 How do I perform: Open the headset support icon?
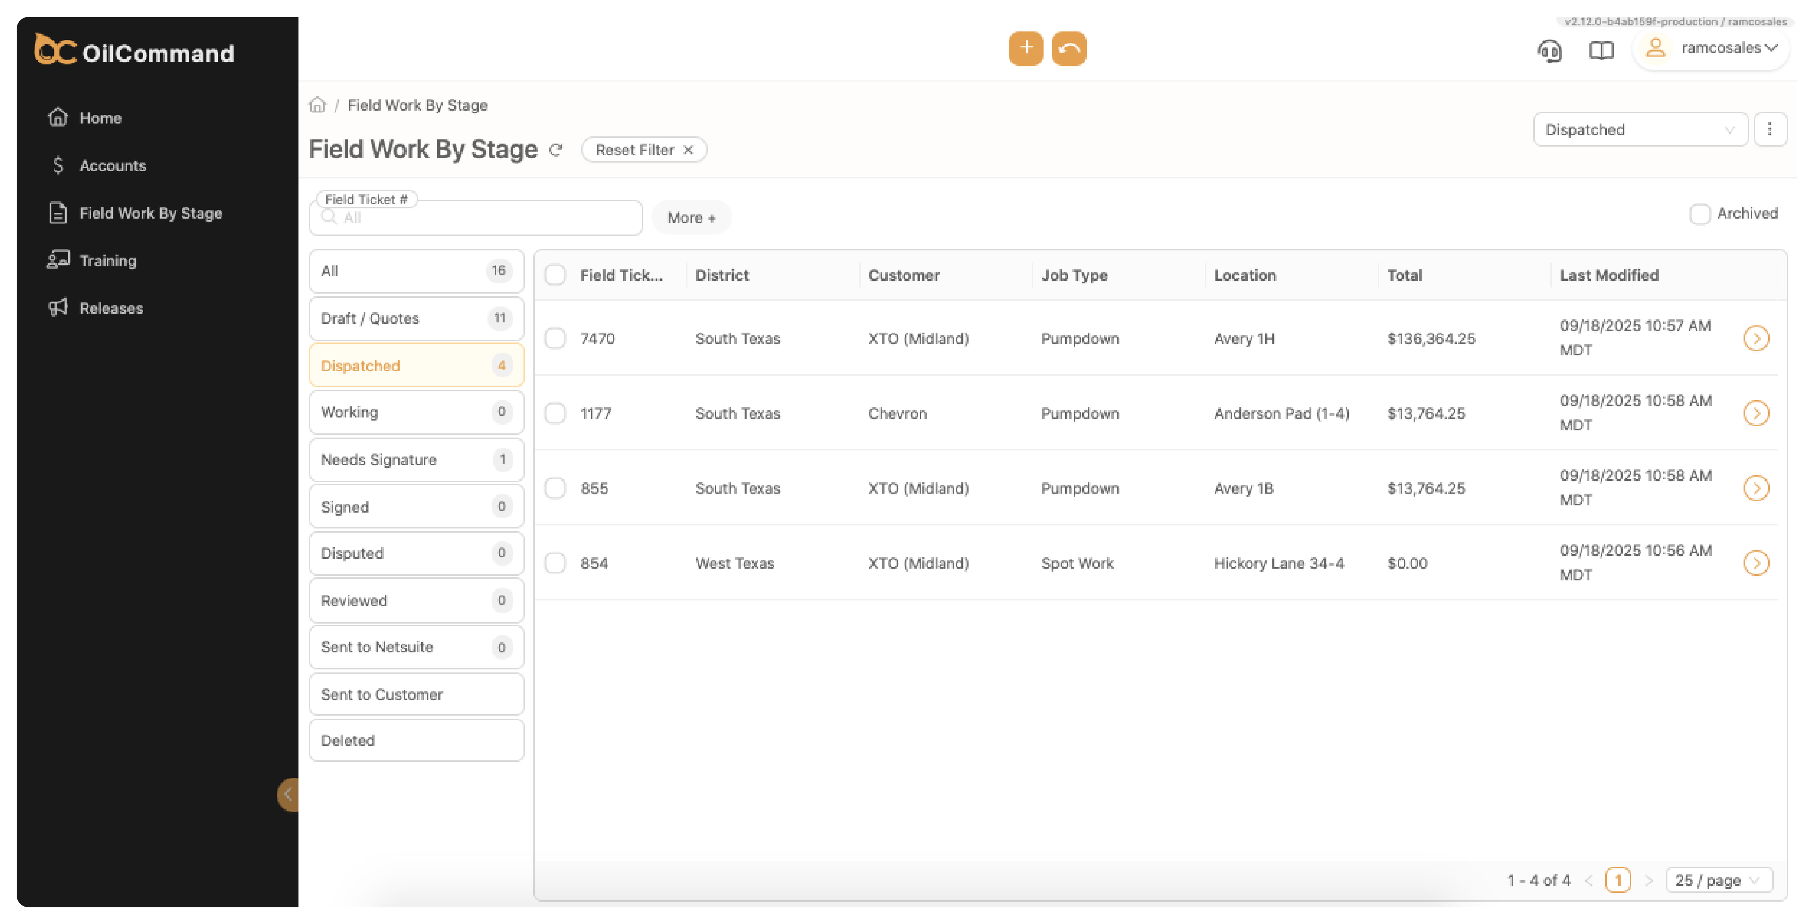pyautogui.click(x=1549, y=51)
